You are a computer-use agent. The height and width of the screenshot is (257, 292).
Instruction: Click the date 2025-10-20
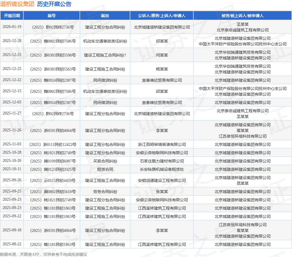tap(12, 160)
